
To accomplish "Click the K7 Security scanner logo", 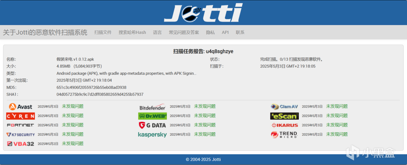I will click(21, 134).
